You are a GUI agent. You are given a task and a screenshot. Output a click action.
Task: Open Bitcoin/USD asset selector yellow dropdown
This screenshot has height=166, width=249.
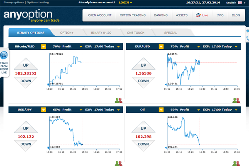[44, 46]
